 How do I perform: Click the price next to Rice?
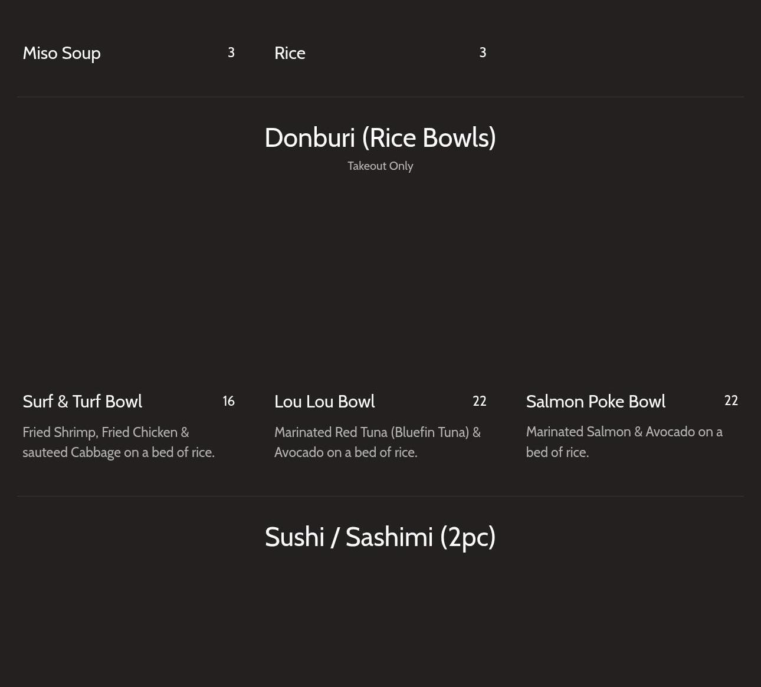pyautogui.click(x=483, y=52)
